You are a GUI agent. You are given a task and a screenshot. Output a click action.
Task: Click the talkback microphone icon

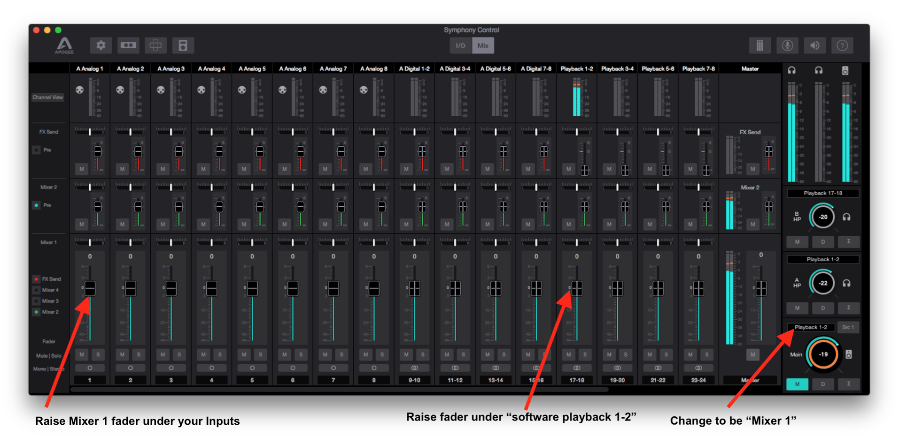(787, 45)
